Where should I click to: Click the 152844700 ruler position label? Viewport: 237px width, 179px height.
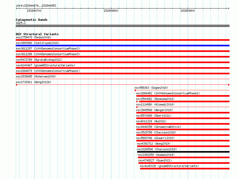point(34,11)
